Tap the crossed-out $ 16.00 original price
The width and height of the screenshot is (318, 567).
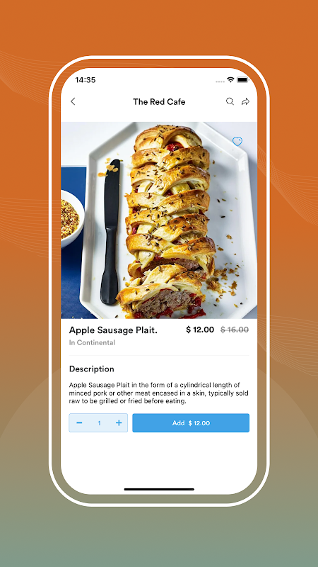(x=235, y=330)
